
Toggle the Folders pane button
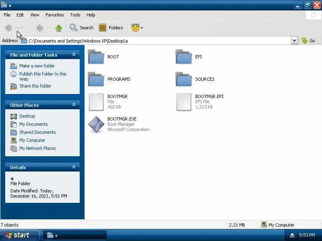(111, 28)
